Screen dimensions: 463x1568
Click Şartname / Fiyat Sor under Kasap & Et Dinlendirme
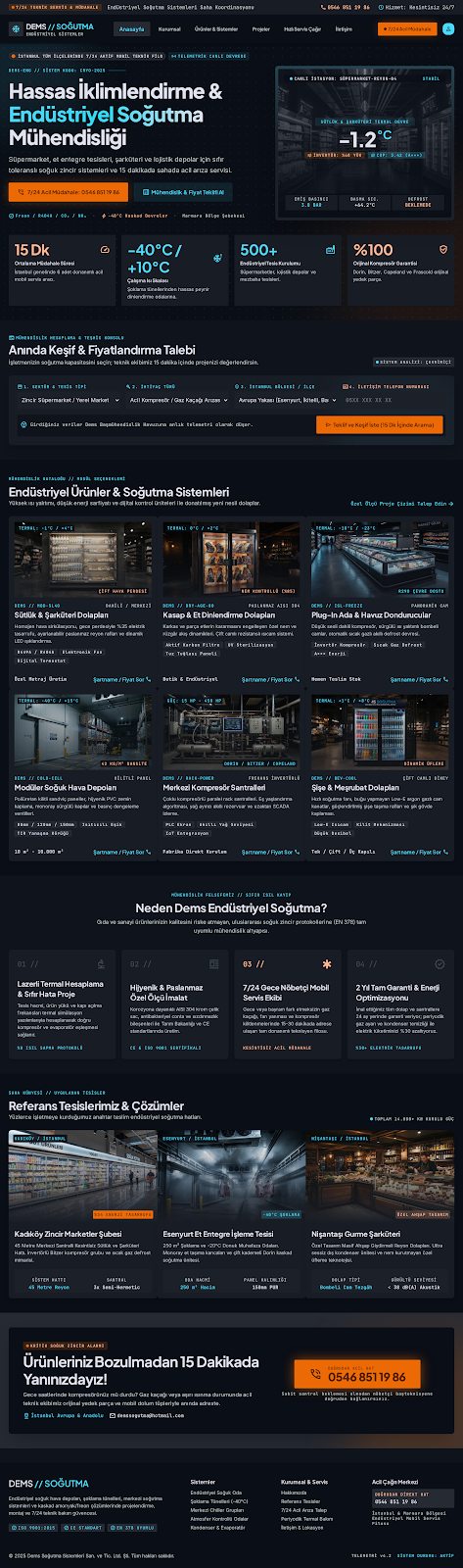271,679
